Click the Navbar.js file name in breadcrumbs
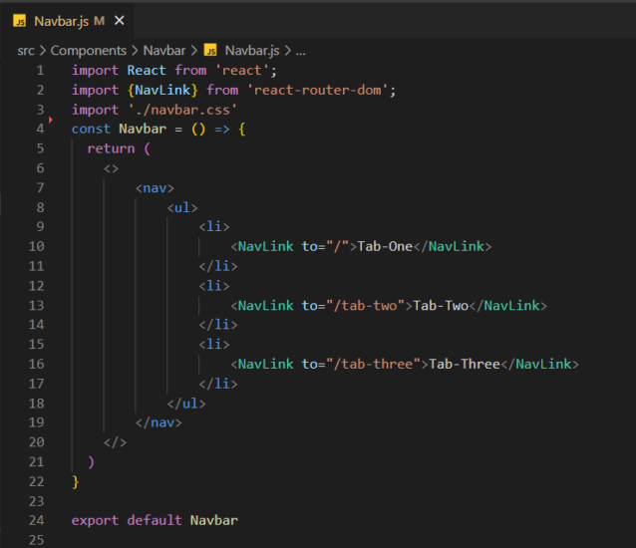The height and width of the screenshot is (548, 636). tap(252, 50)
